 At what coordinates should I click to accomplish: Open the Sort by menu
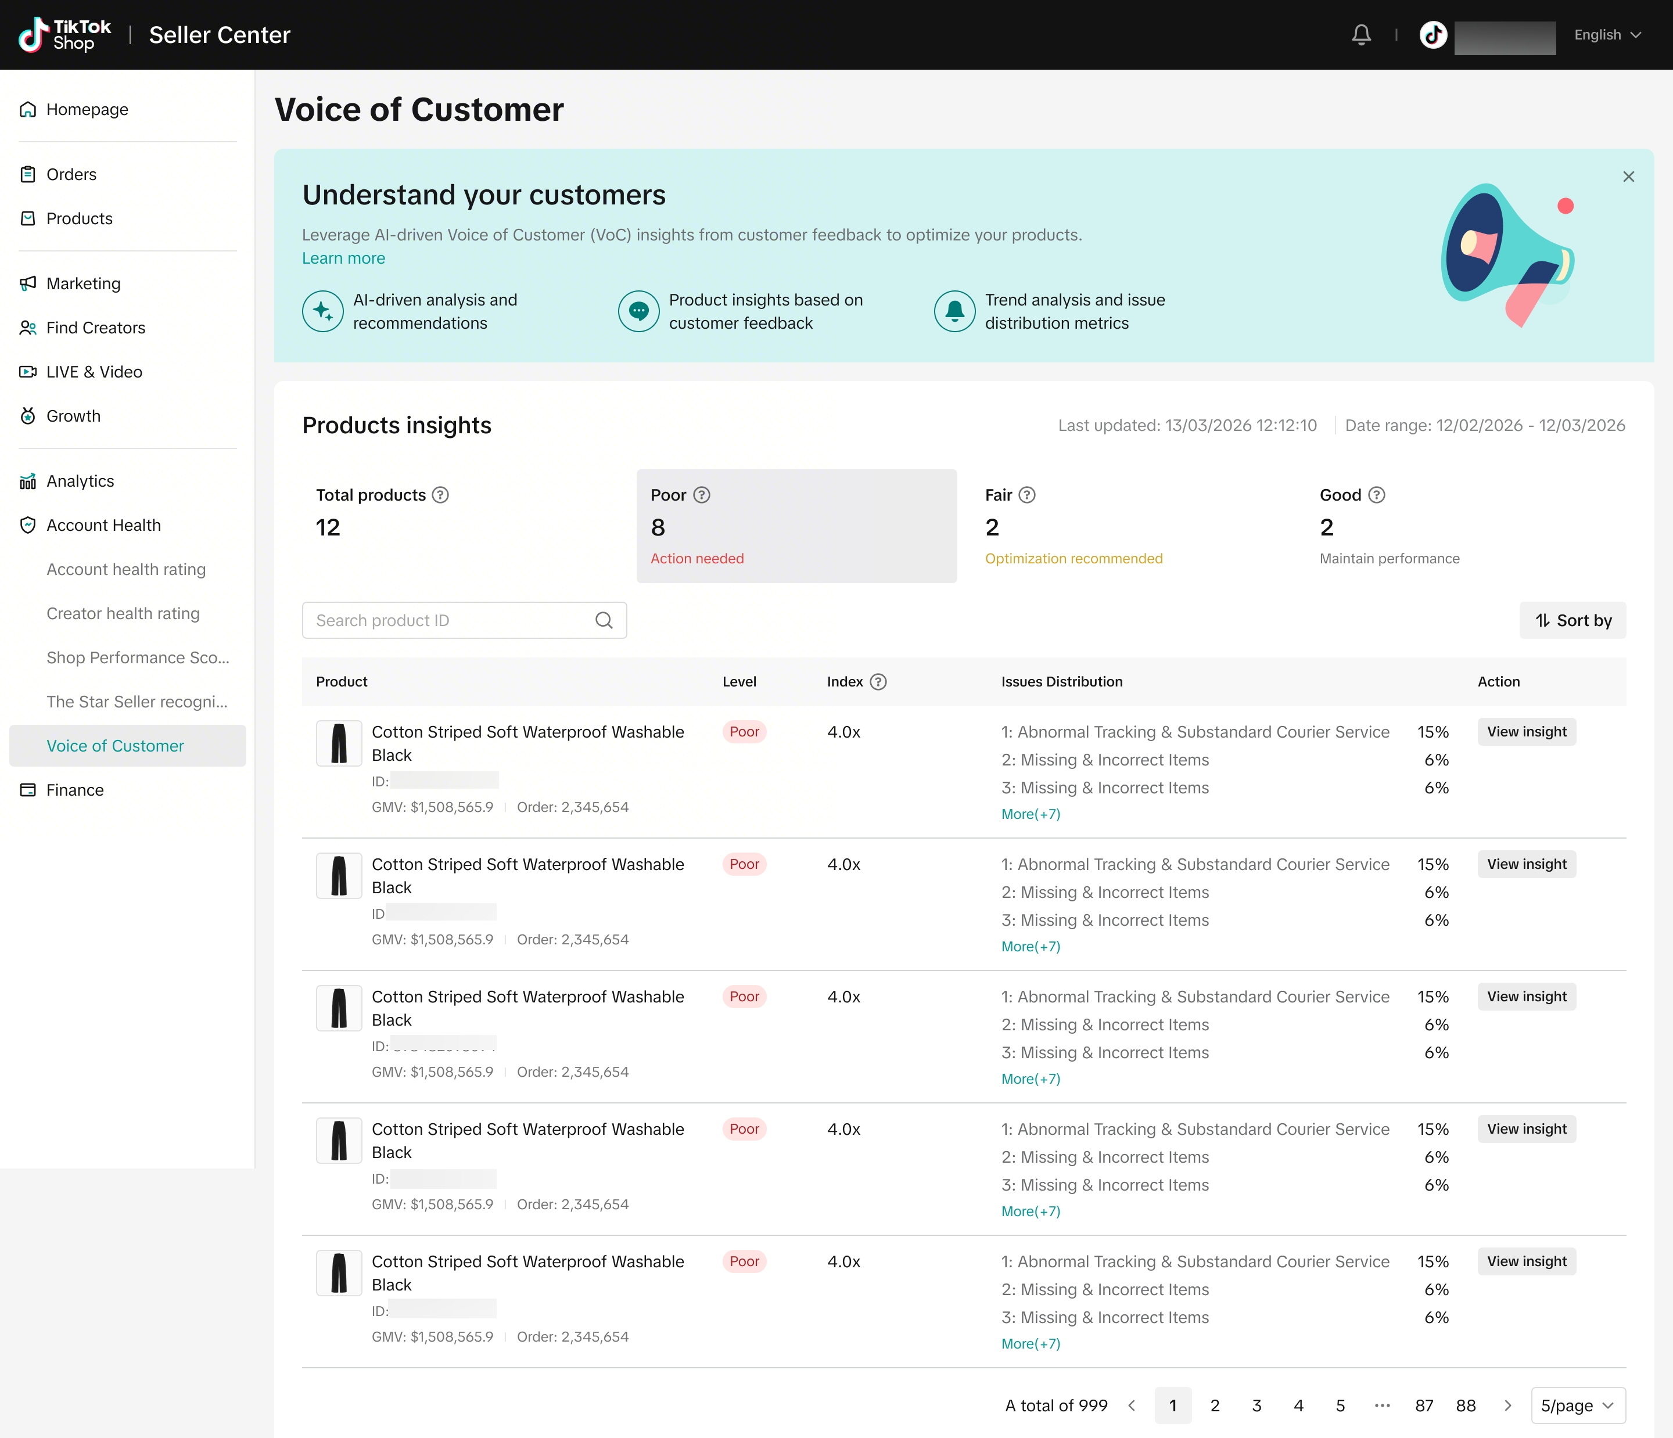coord(1573,620)
